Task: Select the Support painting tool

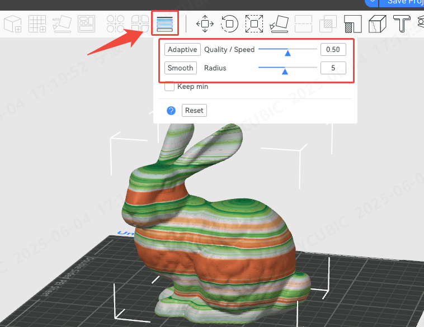Action: pyautogui.click(x=352, y=24)
